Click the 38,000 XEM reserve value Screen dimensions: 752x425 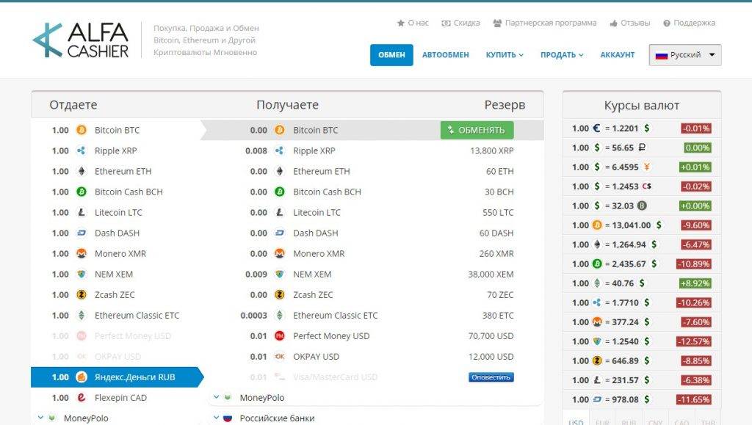point(491,274)
